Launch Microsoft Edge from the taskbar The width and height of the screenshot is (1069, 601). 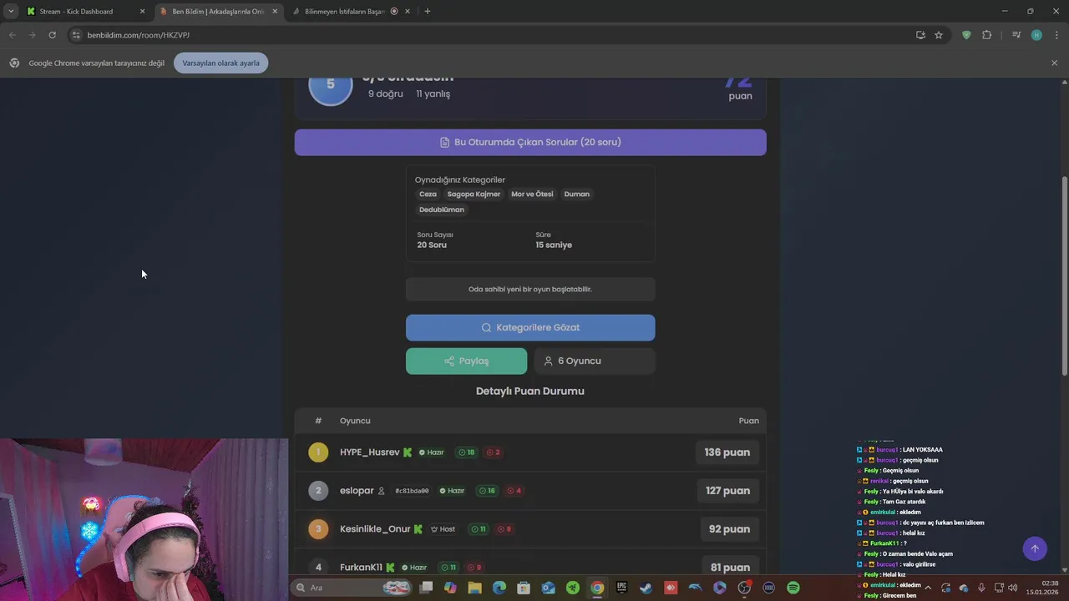tap(499, 588)
